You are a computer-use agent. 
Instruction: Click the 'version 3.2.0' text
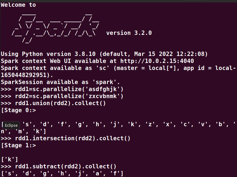[129, 33]
